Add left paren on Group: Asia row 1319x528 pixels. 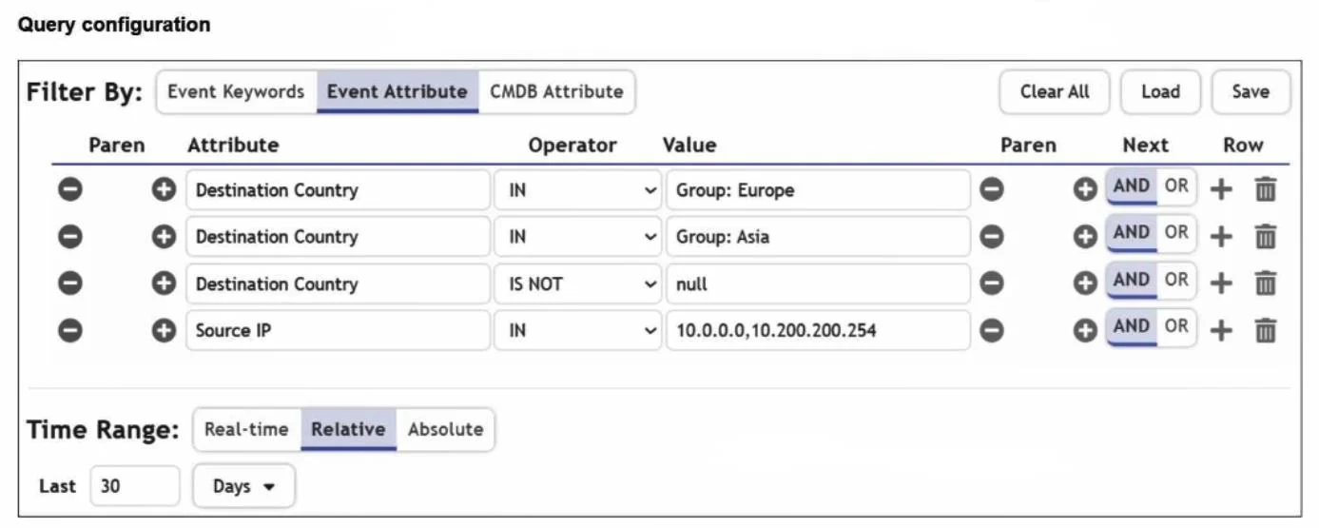(165, 237)
